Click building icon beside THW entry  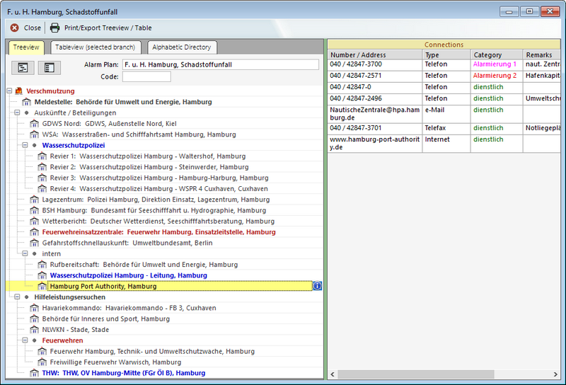tap(34, 373)
